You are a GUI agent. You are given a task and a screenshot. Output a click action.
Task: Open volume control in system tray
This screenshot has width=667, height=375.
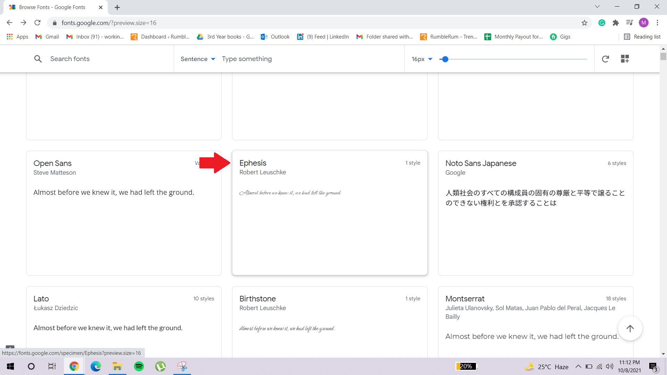pos(610,366)
